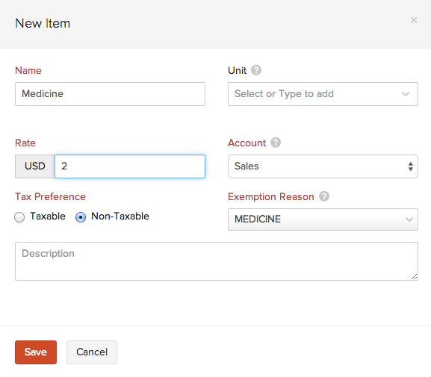The height and width of the screenshot is (377, 431).
Task: Choose the Non-Taxable radio option
Action: pos(81,217)
